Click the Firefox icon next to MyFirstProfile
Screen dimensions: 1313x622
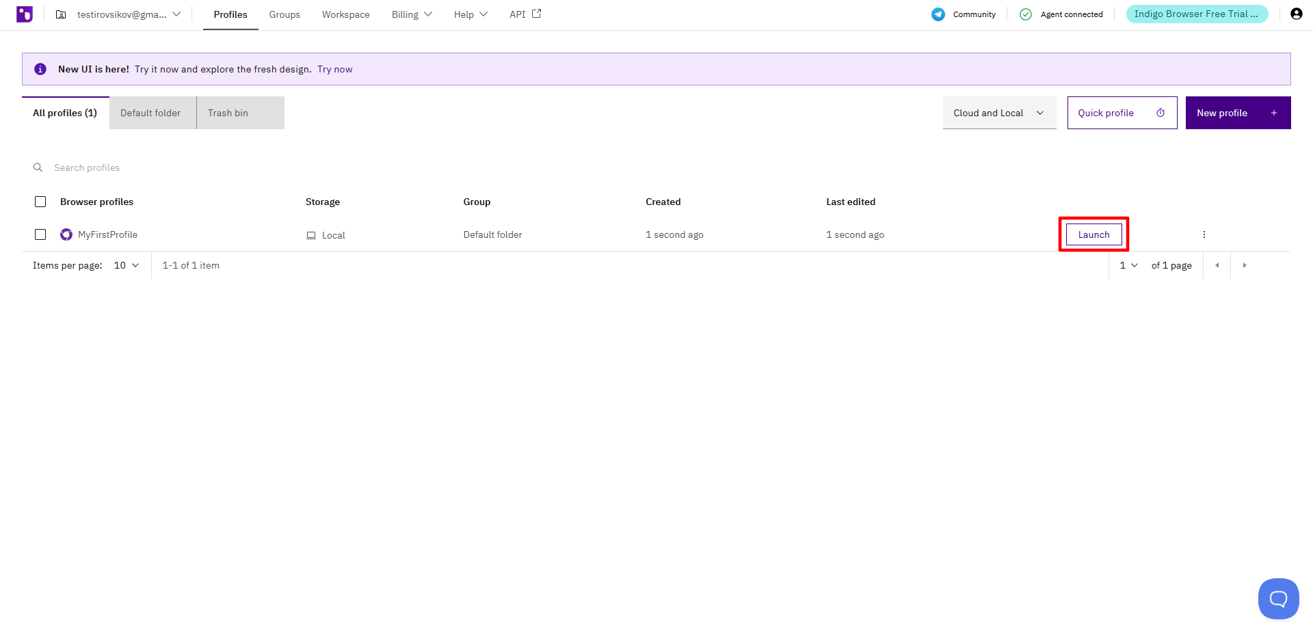pyautogui.click(x=66, y=234)
